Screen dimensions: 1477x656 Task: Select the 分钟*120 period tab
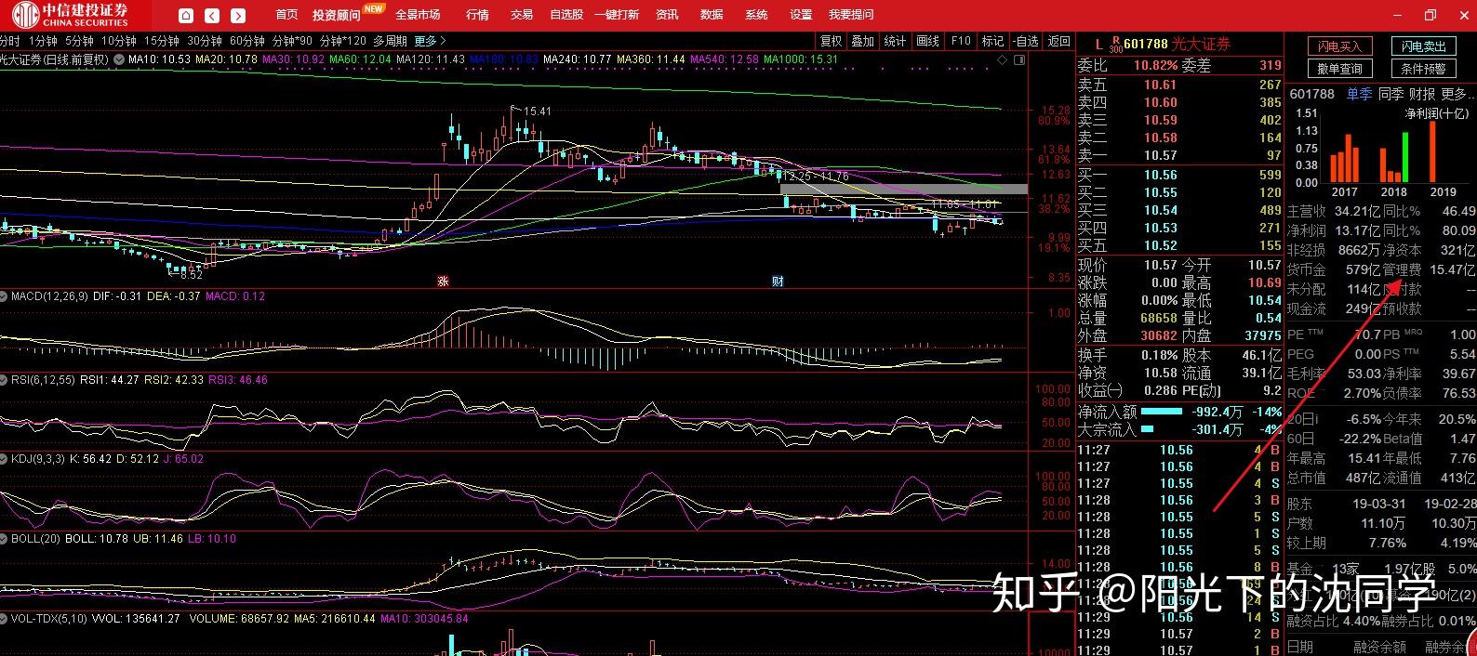point(343,41)
